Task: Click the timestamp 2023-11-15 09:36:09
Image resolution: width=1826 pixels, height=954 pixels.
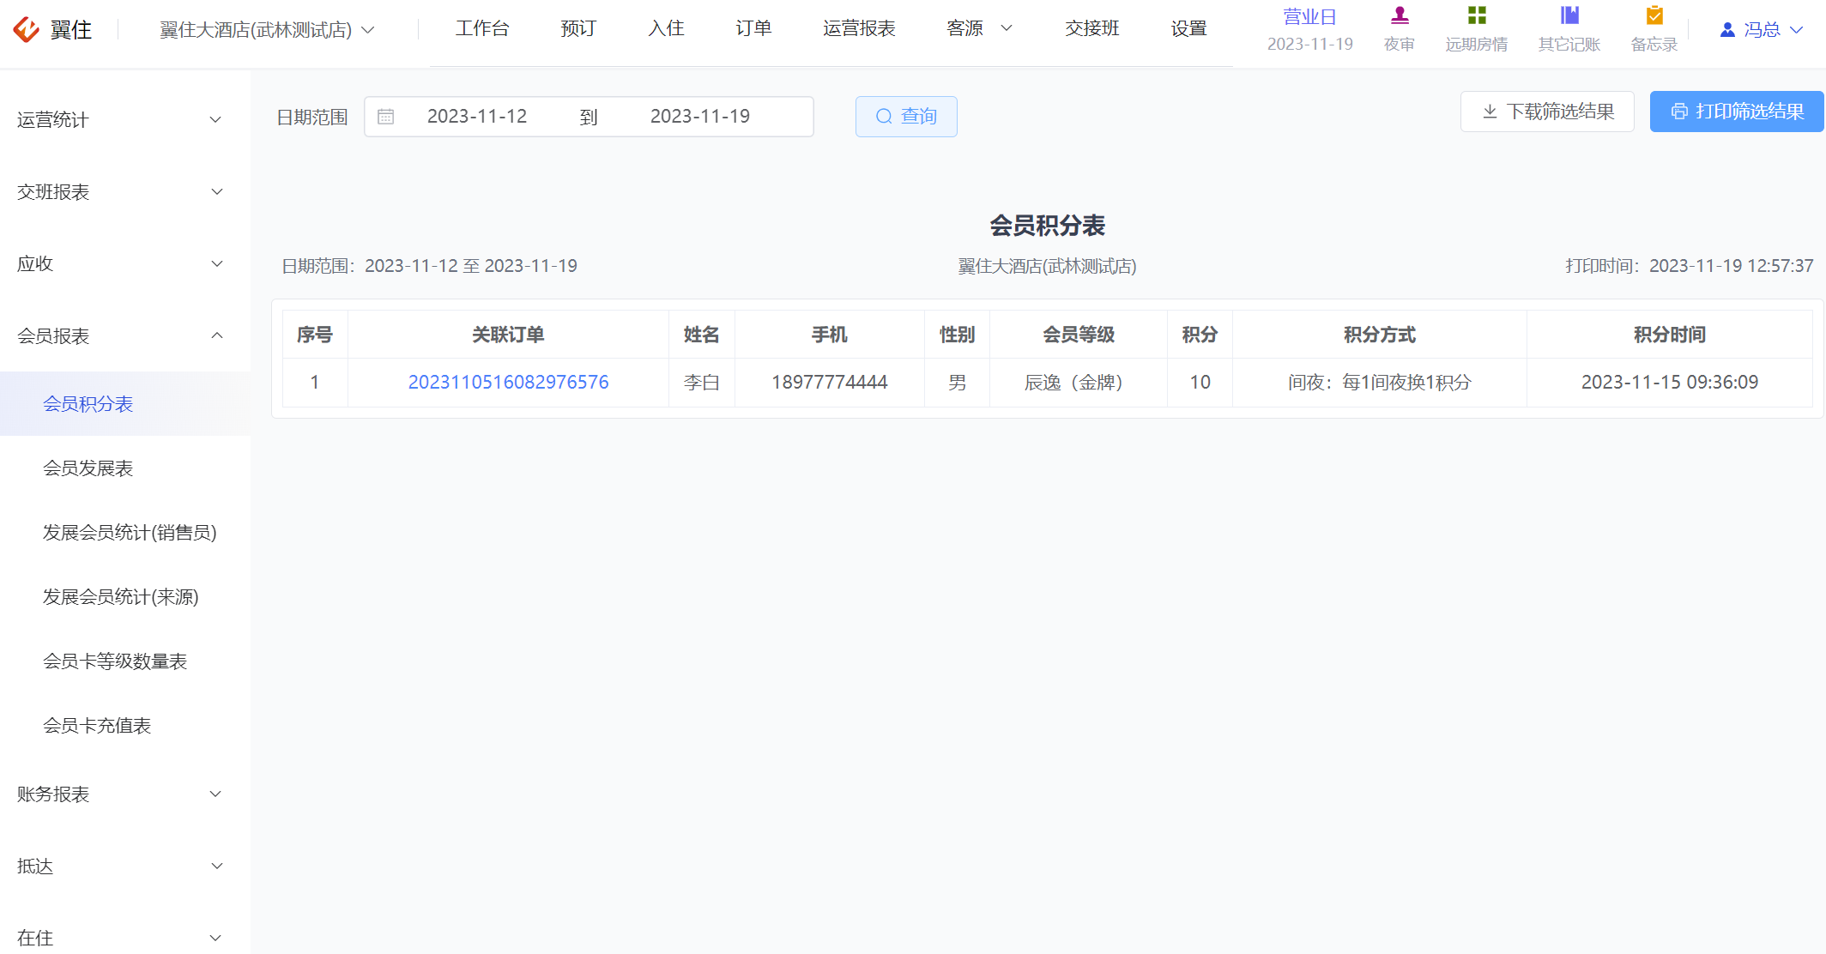Action: [1669, 382]
